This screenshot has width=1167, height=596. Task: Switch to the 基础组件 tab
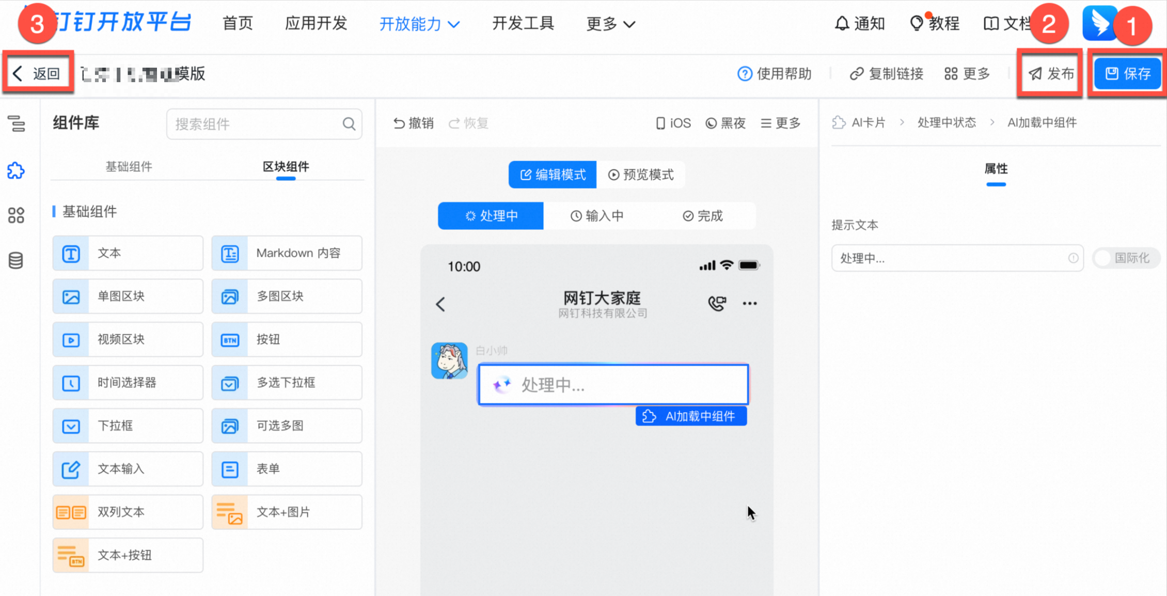click(129, 166)
